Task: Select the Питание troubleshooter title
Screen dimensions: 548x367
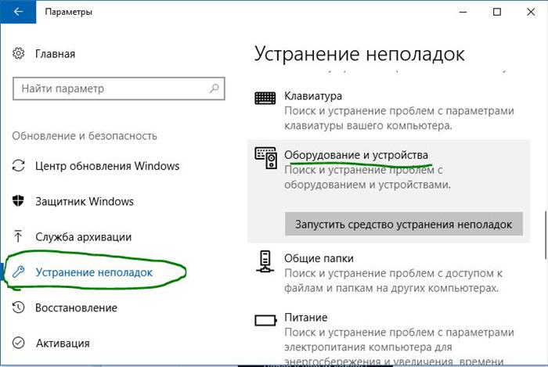Action: [x=306, y=318]
